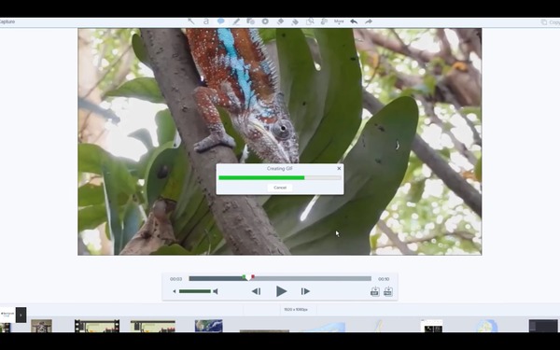
Task: Step forward one frame
Action: (305, 291)
